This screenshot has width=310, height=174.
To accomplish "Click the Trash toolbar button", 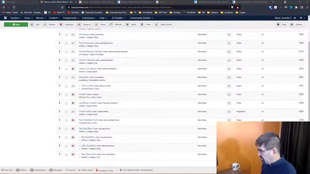I will (x=146, y=25).
